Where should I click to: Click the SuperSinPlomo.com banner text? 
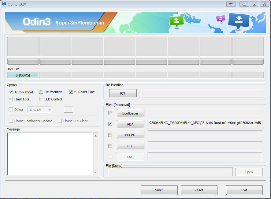tap(80, 23)
